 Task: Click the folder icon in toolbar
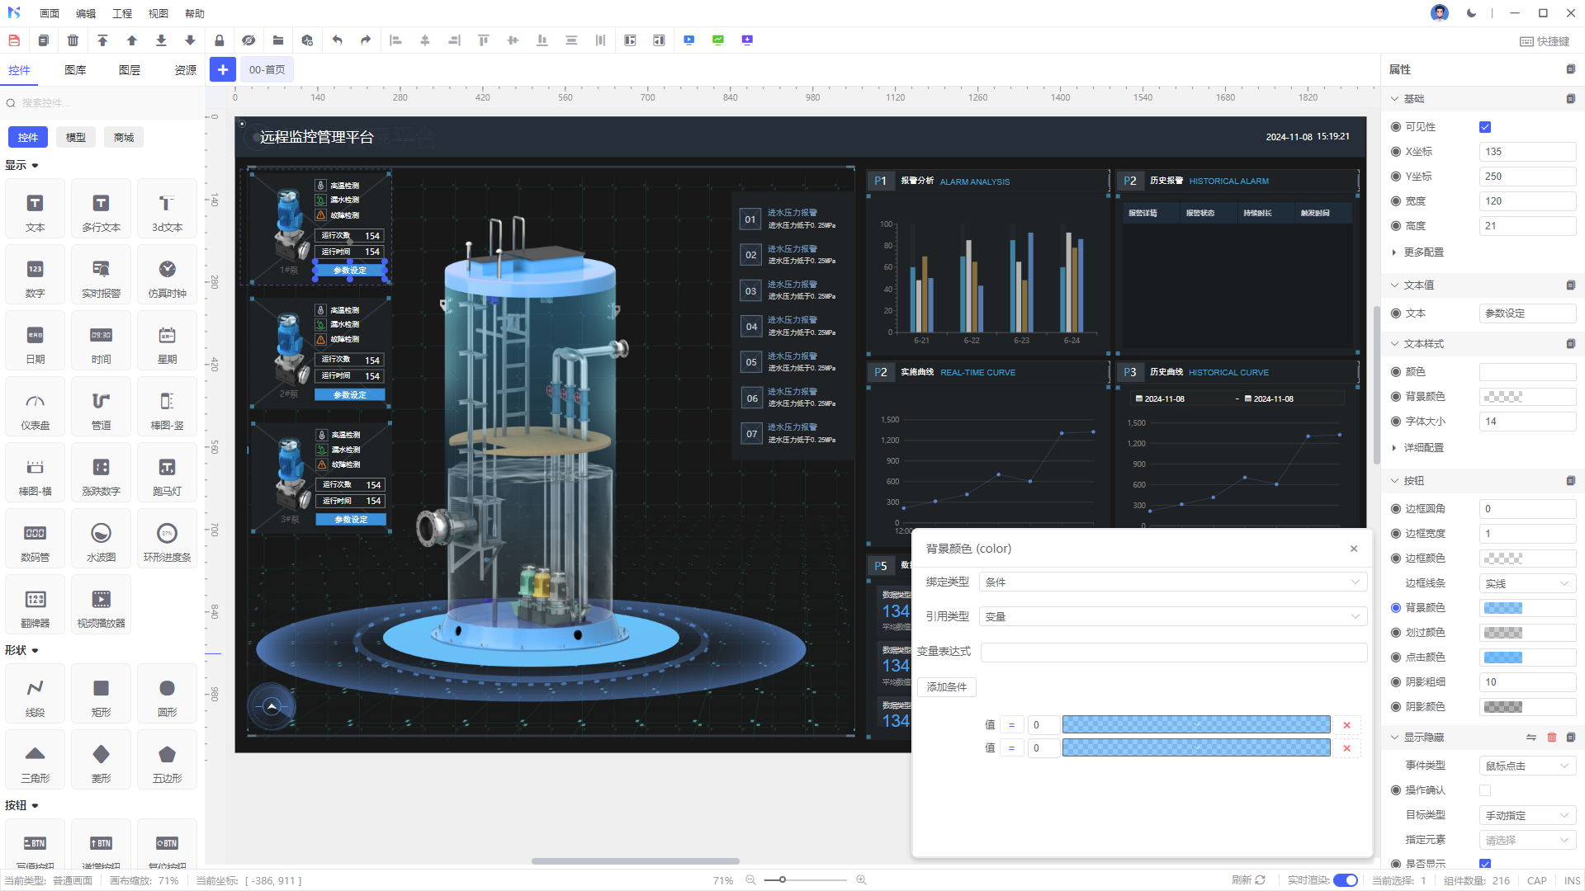[x=278, y=40]
